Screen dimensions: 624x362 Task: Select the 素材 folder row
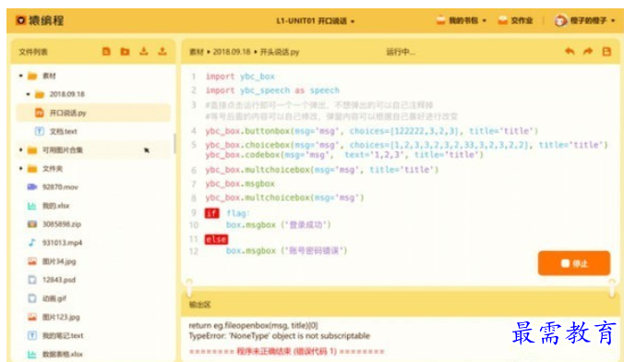click(93, 76)
